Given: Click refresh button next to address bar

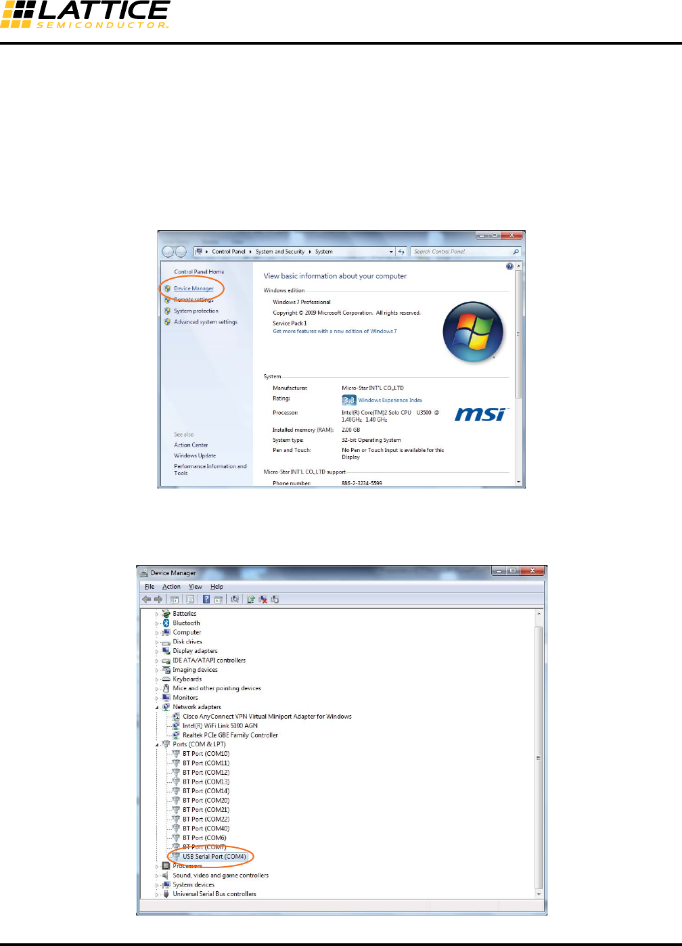Looking at the screenshot, I should pos(401,252).
